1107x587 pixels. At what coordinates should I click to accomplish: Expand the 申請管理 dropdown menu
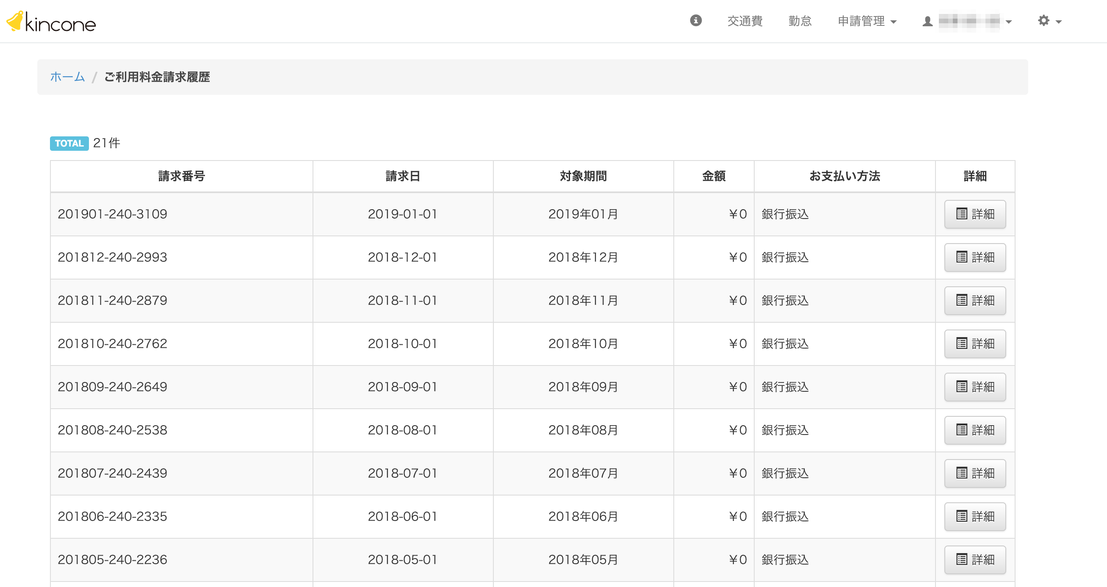(x=867, y=21)
